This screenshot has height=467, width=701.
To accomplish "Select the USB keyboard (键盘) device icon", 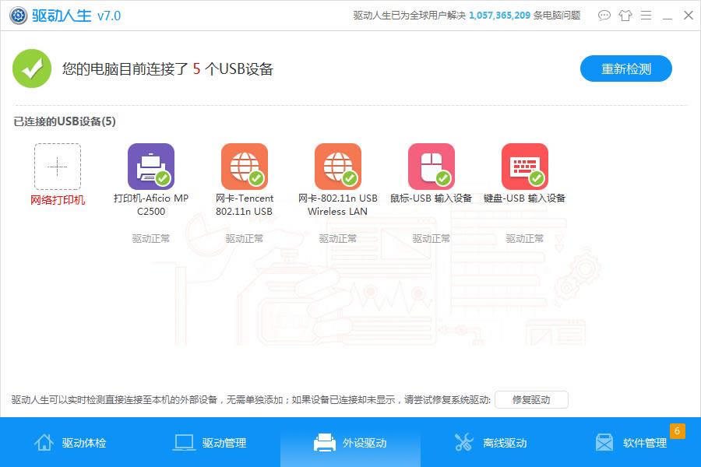I will [x=525, y=167].
